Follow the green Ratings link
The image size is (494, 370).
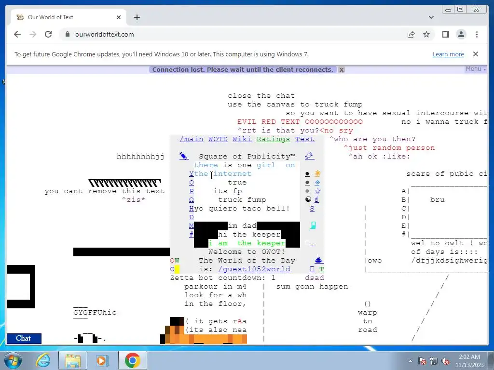coord(273,139)
